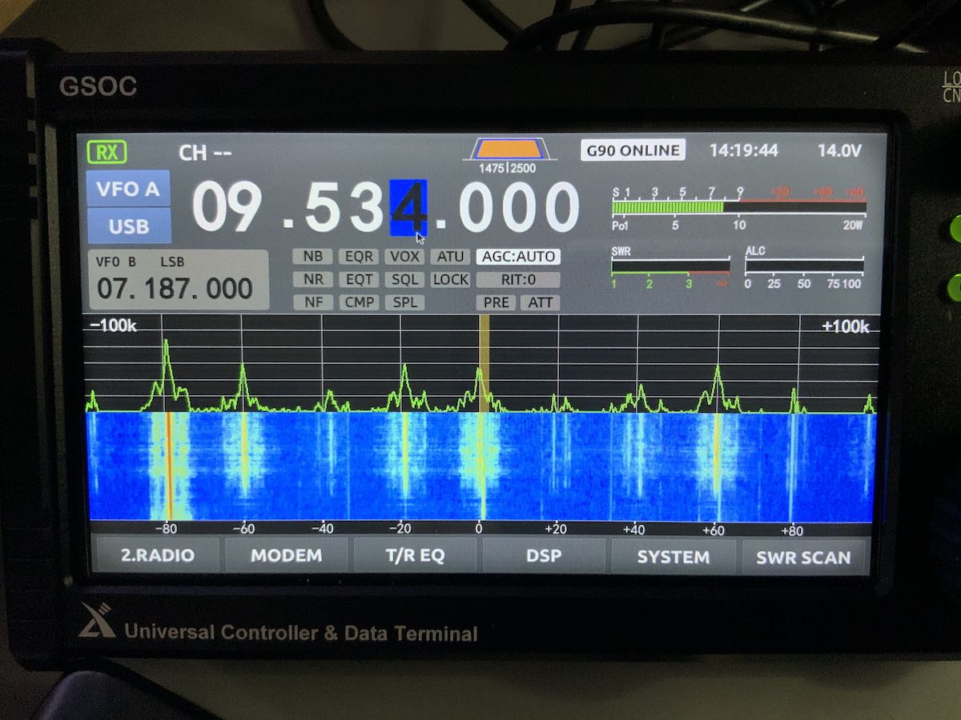Open the DSP menu tab
This screenshot has height=720, width=961.
click(544, 556)
